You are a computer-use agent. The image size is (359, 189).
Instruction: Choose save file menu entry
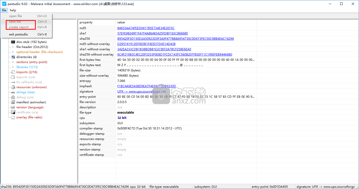tap(26, 22)
